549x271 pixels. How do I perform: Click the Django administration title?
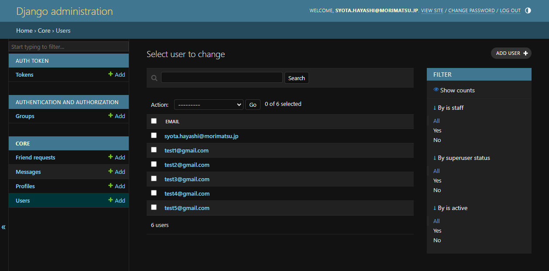[65, 11]
